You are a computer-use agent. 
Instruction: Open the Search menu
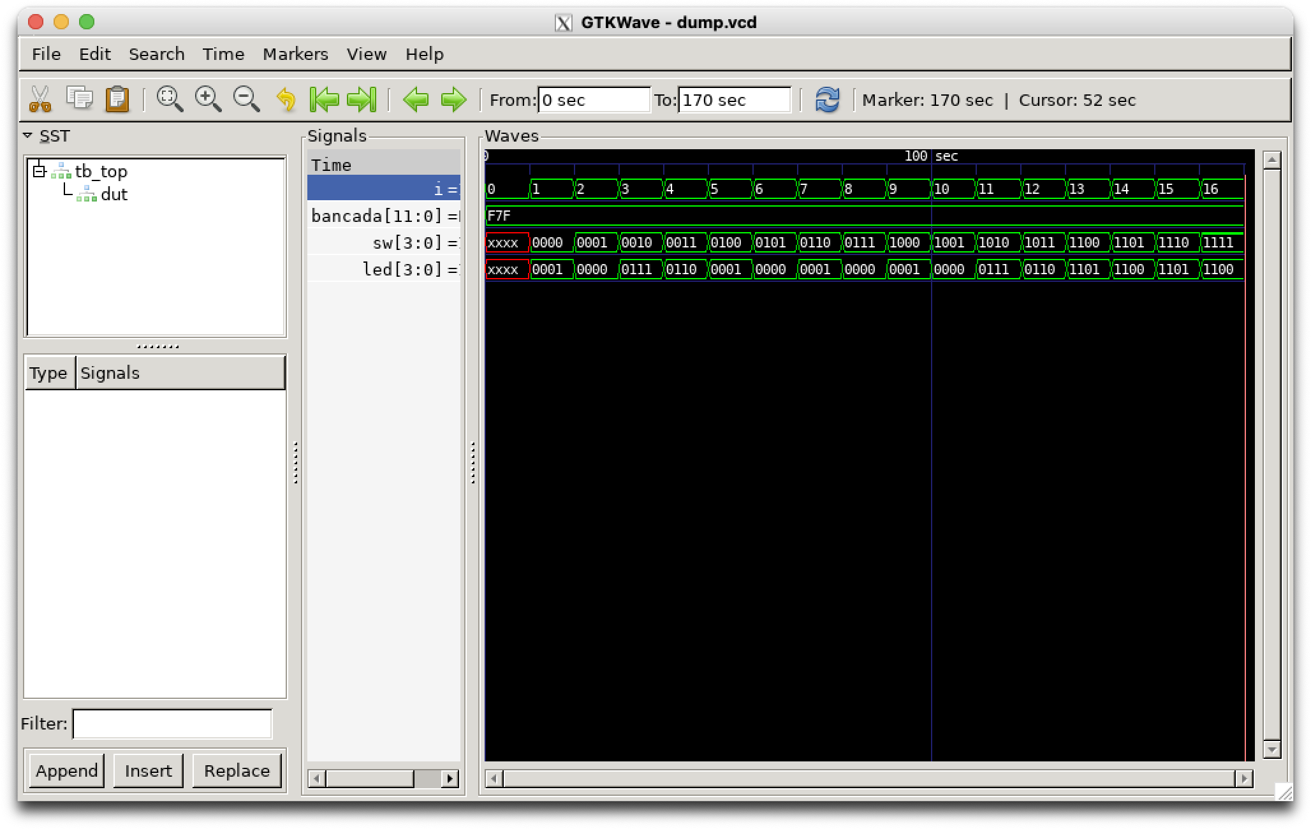pos(157,54)
